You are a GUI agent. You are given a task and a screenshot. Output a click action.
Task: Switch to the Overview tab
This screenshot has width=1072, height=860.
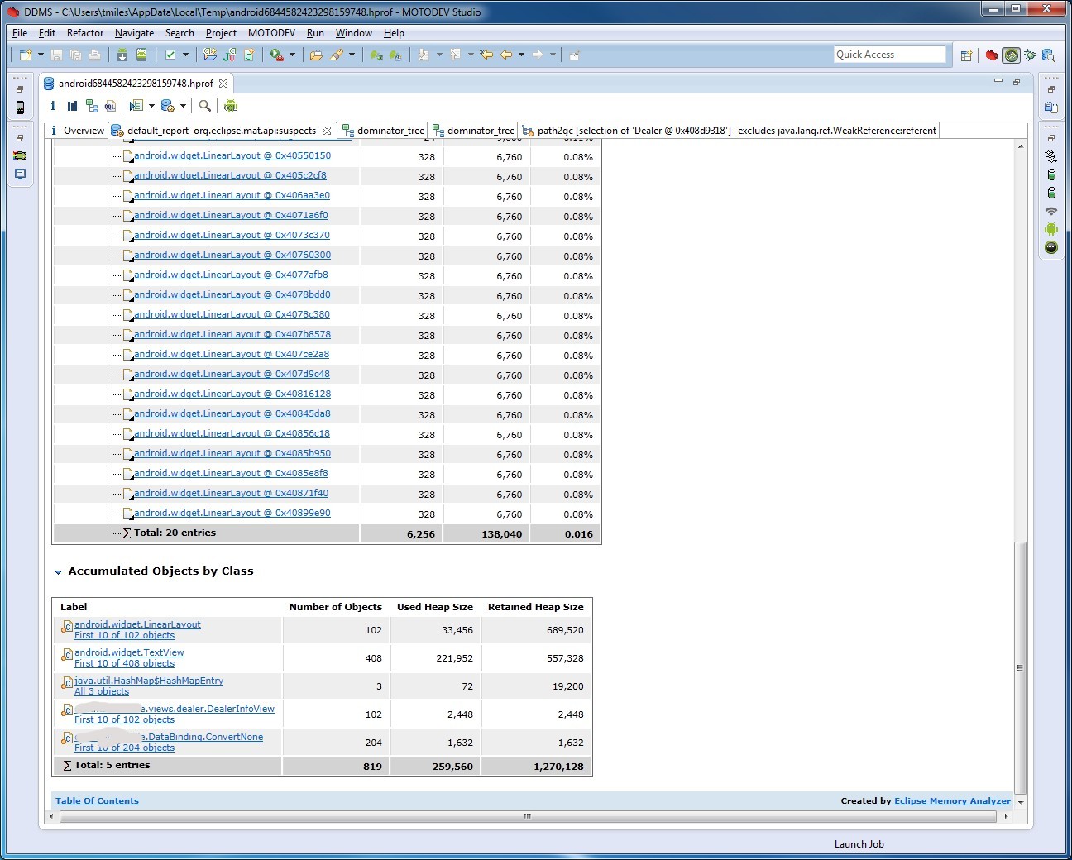(77, 131)
